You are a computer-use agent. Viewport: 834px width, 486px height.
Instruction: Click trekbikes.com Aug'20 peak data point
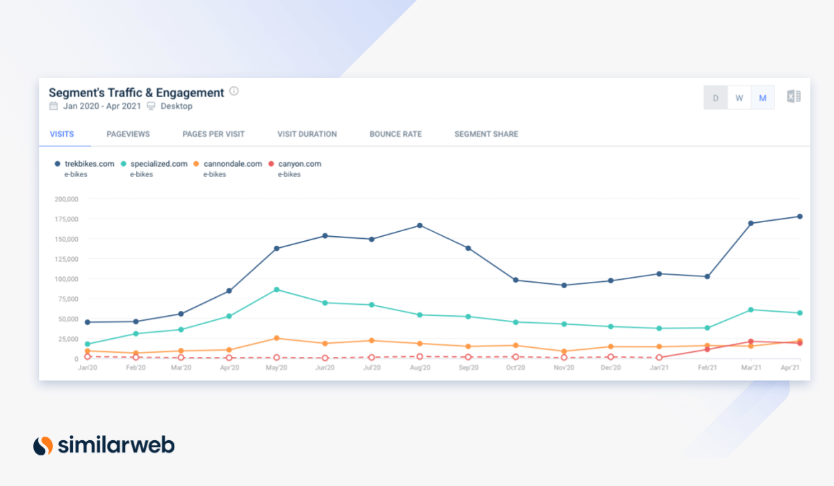click(420, 226)
